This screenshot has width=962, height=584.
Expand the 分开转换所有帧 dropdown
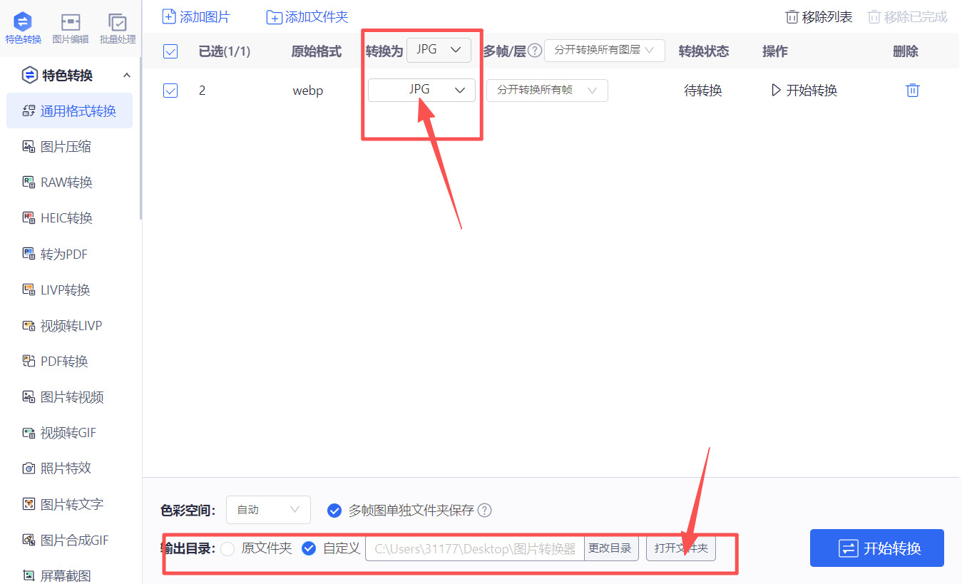(546, 90)
